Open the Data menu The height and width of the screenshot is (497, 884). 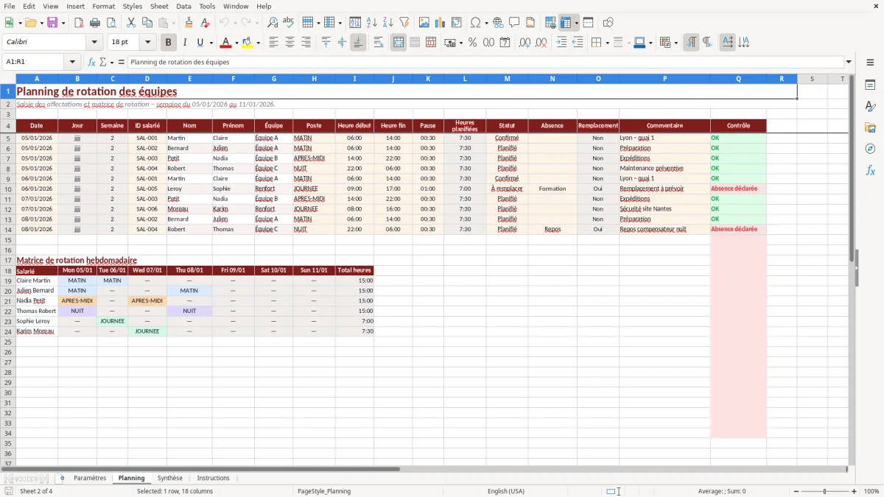183,6
